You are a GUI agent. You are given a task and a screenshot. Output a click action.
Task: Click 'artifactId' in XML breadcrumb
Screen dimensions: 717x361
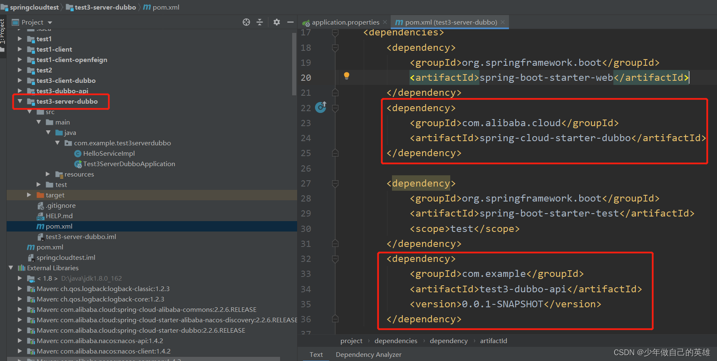click(494, 341)
